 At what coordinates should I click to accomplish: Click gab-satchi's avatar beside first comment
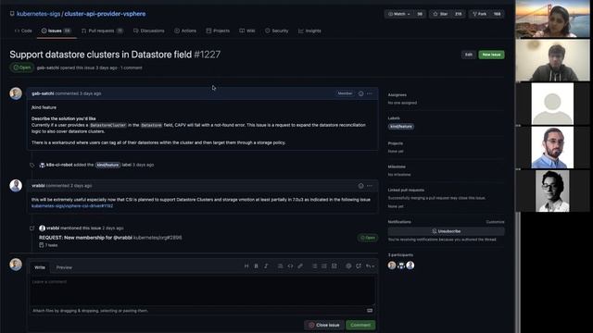[16, 93]
